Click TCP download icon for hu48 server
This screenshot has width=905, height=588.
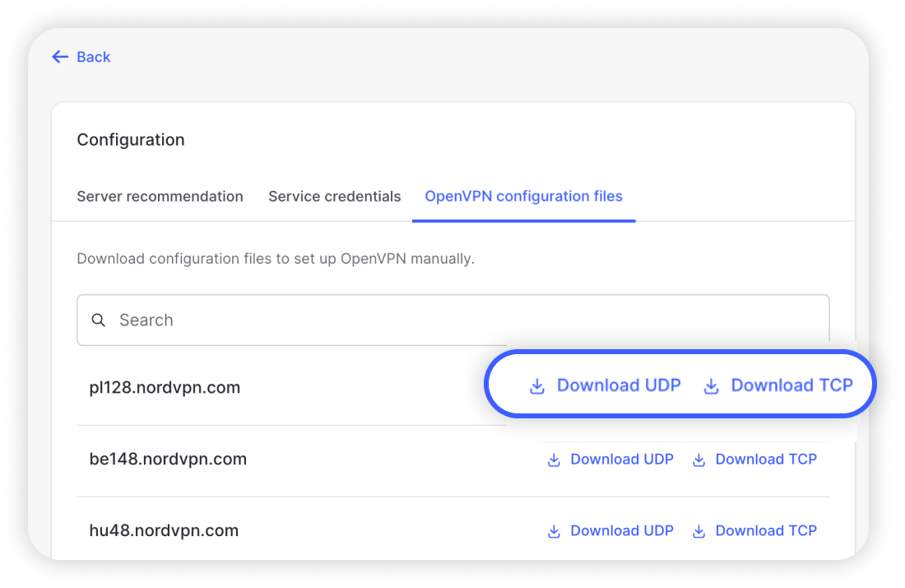pos(698,532)
